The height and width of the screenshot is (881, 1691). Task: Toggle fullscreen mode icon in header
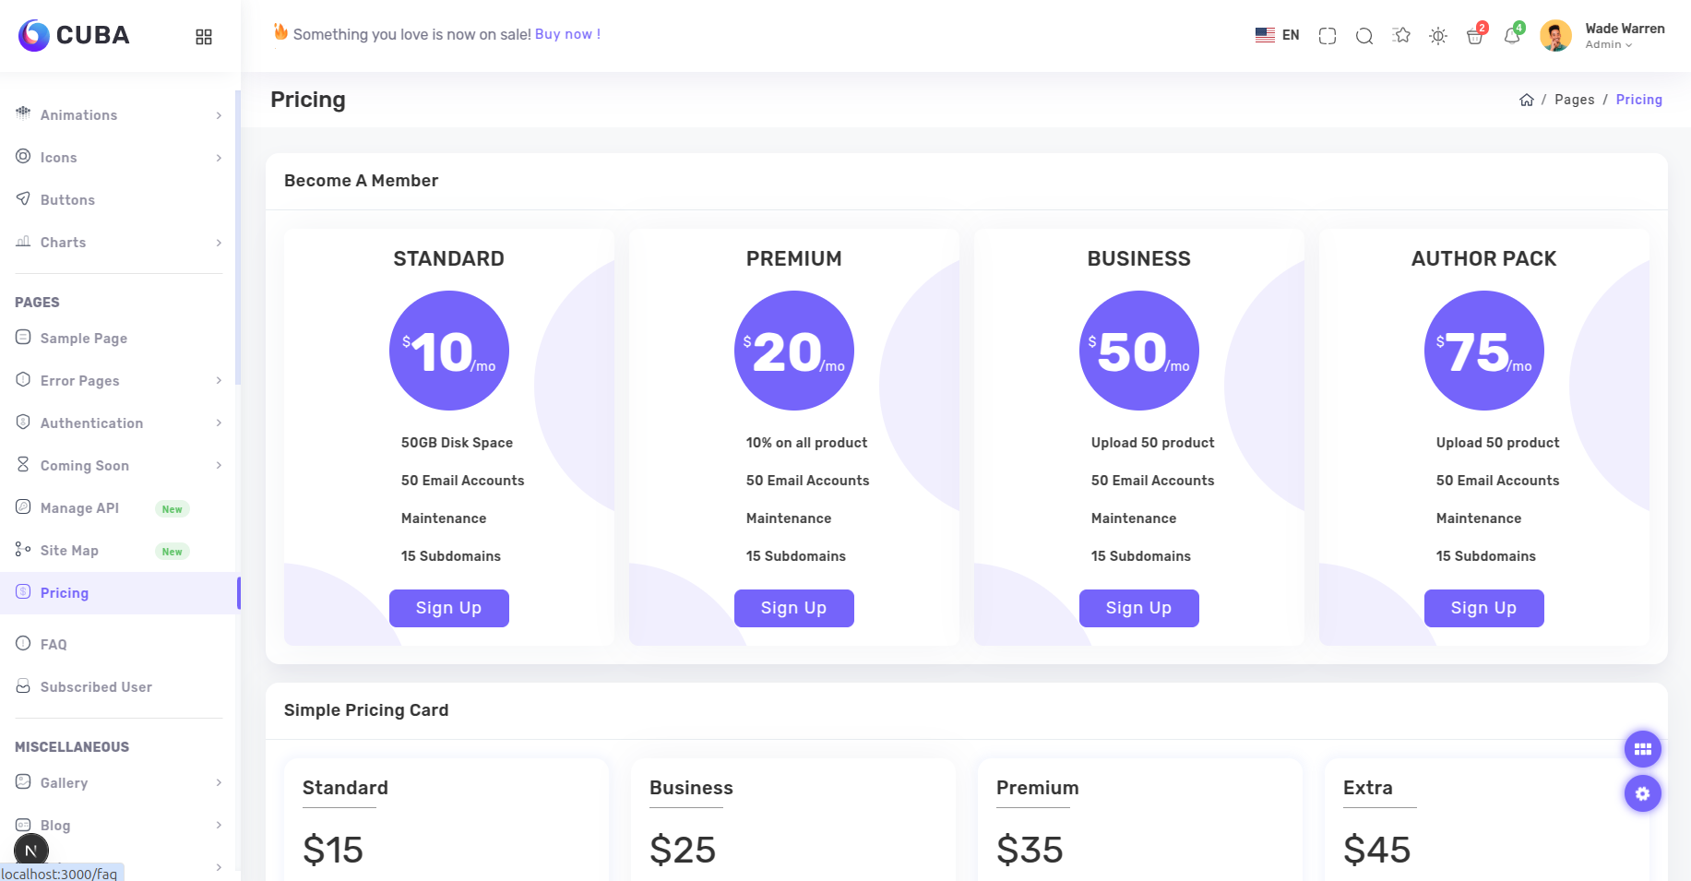(1328, 36)
